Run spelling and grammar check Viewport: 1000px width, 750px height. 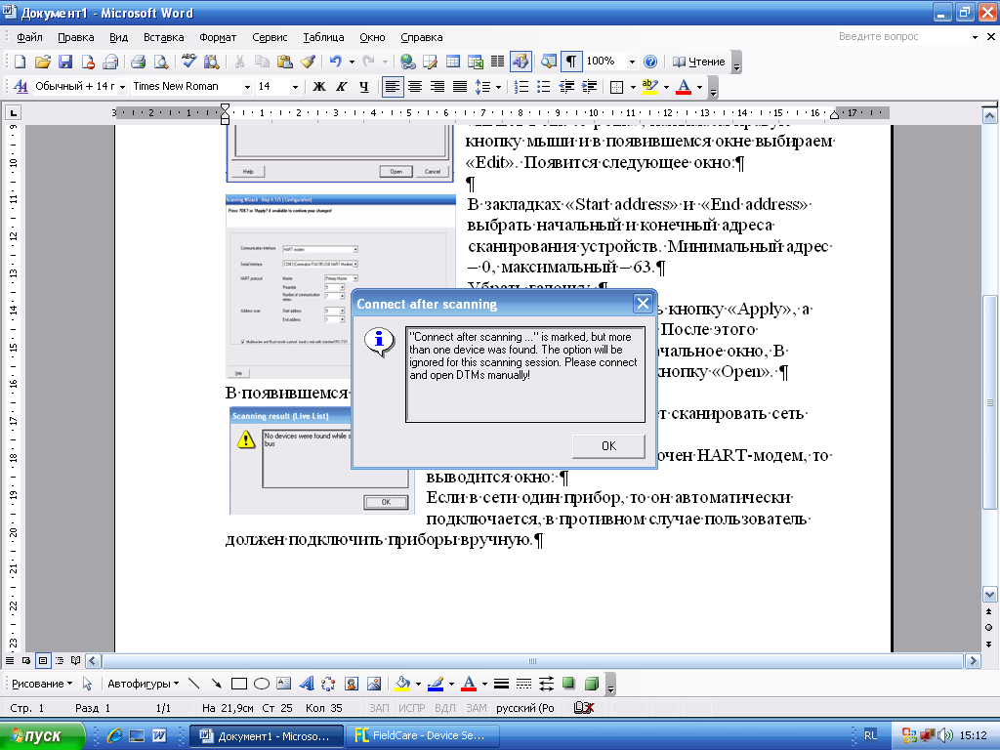(188, 62)
